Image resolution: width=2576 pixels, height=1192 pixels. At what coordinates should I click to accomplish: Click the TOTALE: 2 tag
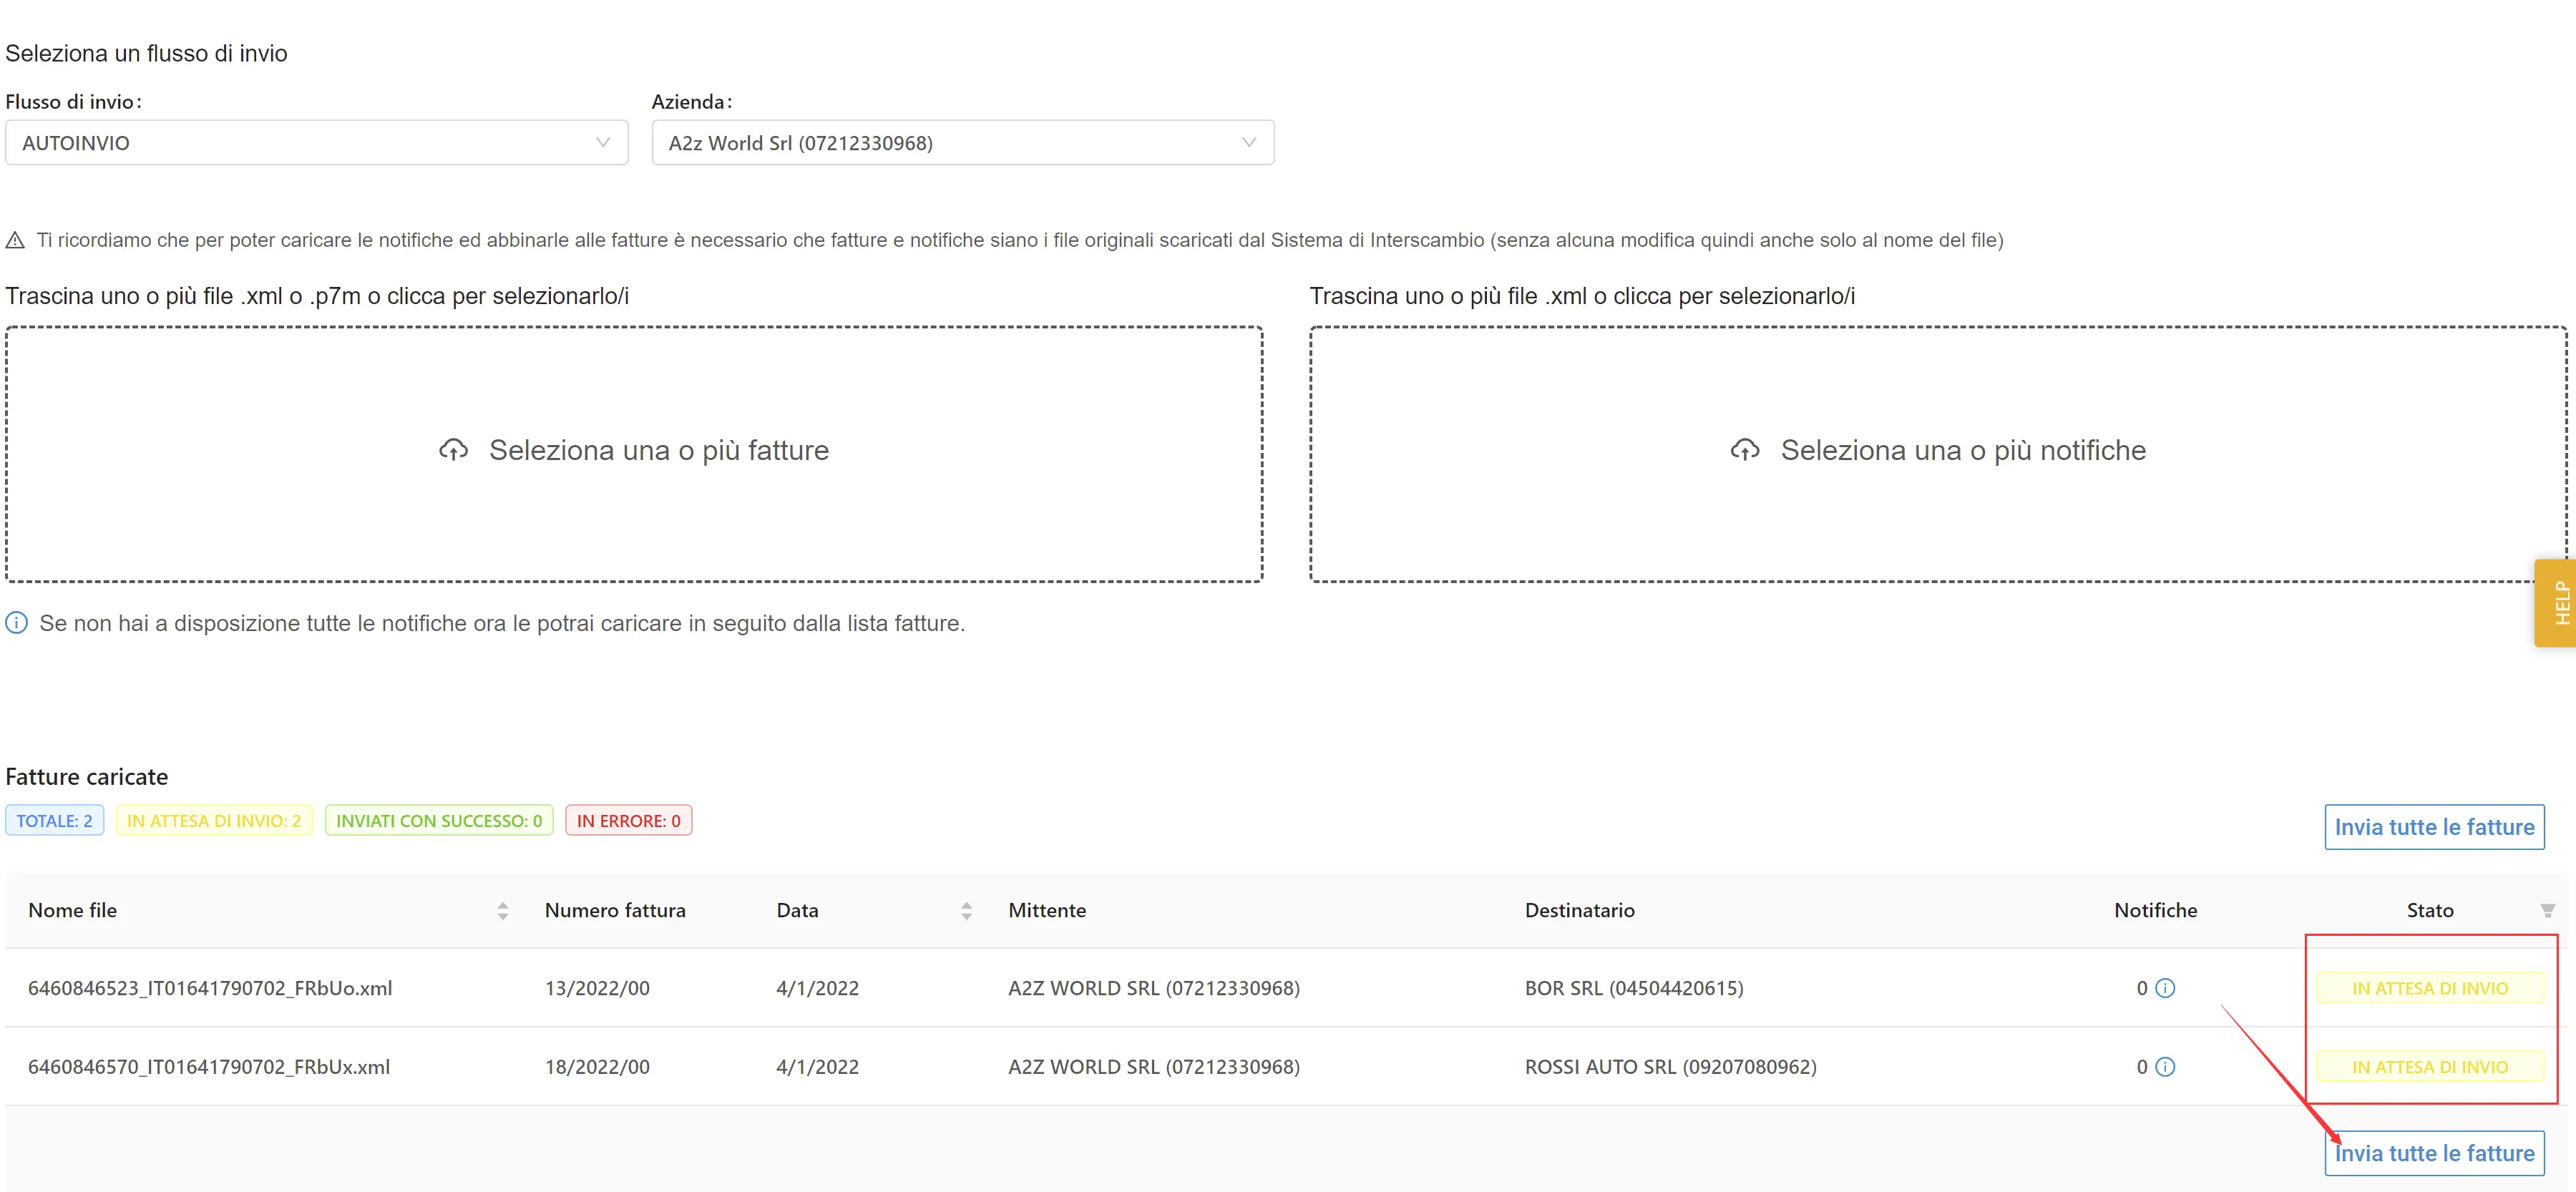click(54, 821)
